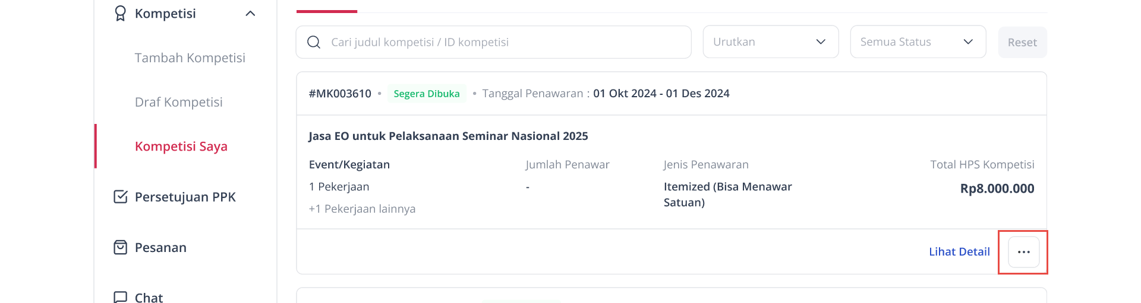1141x303 pixels.
Task: Open the Urutkan sort dropdown
Action: 771,42
